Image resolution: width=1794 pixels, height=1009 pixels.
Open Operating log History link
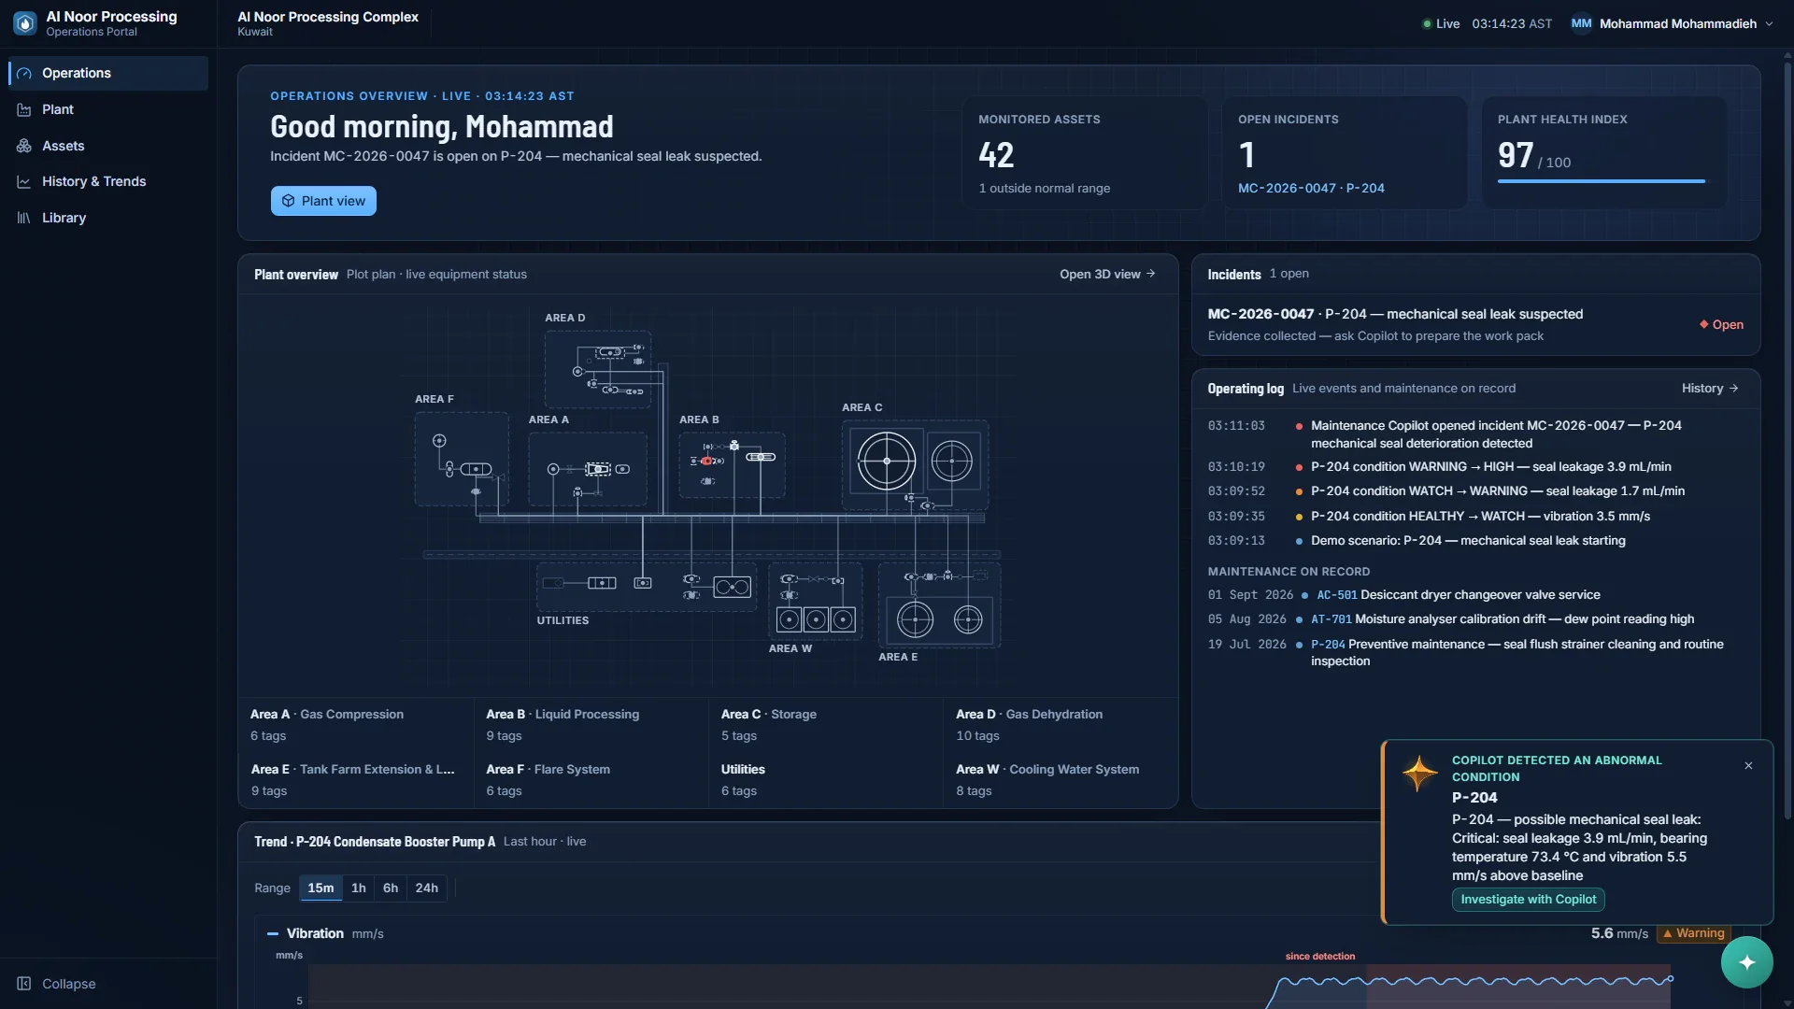click(x=1709, y=388)
